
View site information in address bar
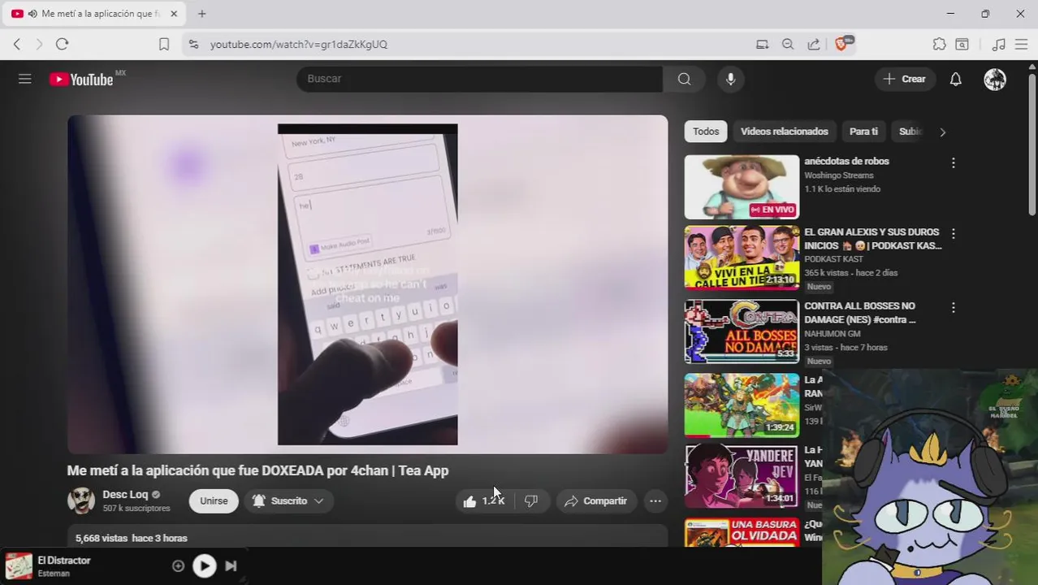(192, 44)
